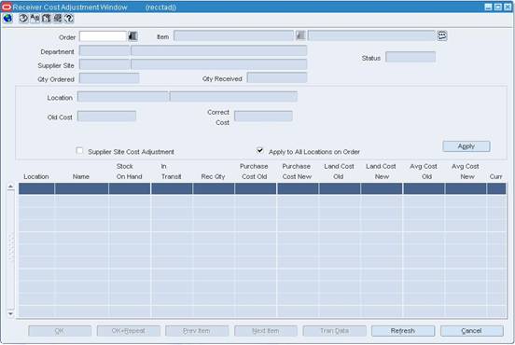Click the Next Item button
This screenshot has height=345, width=515.
(x=266, y=331)
